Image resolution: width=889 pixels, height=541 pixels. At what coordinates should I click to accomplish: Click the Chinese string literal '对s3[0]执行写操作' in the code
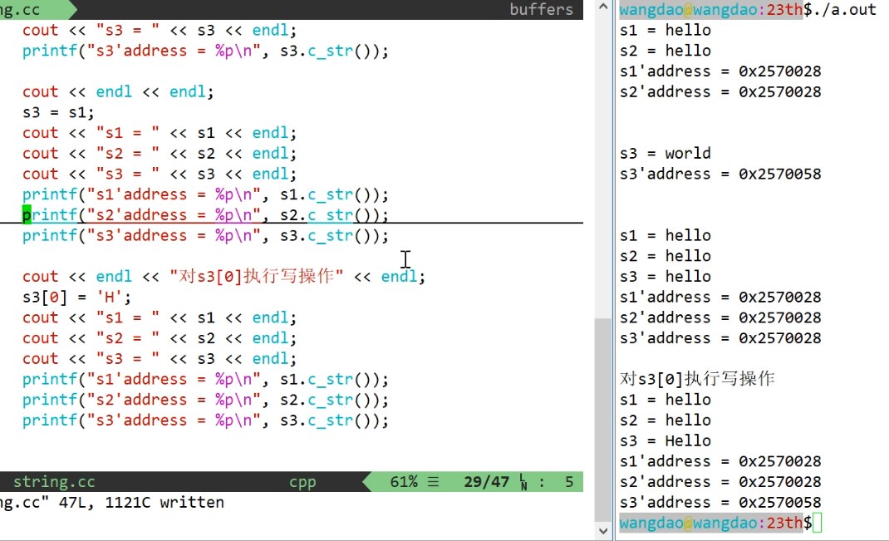[x=256, y=277]
